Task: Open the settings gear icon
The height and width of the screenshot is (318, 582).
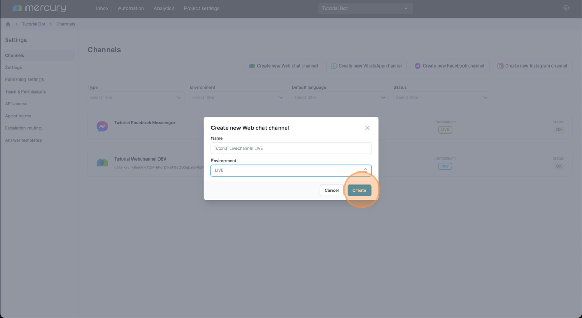Action: (x=566, y=8)
